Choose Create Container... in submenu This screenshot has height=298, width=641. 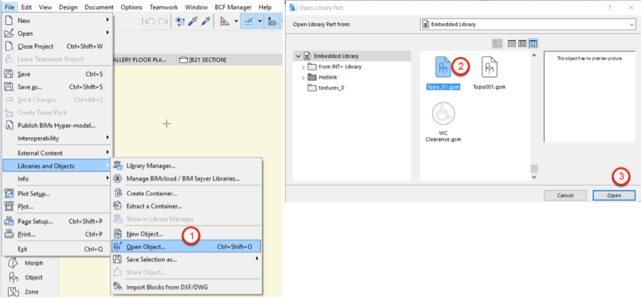(x=186, y=194)
